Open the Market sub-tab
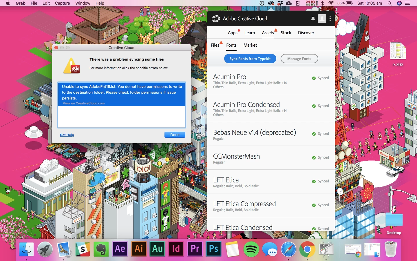This screenshot has height=261, width=417. tap(250, 45)
